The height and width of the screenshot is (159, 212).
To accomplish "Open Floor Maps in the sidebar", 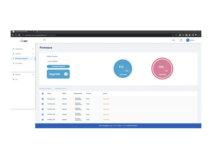I will [x=19, y=63].
